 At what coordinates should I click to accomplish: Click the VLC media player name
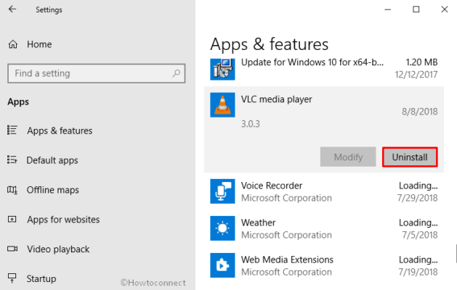pos(276,99)
